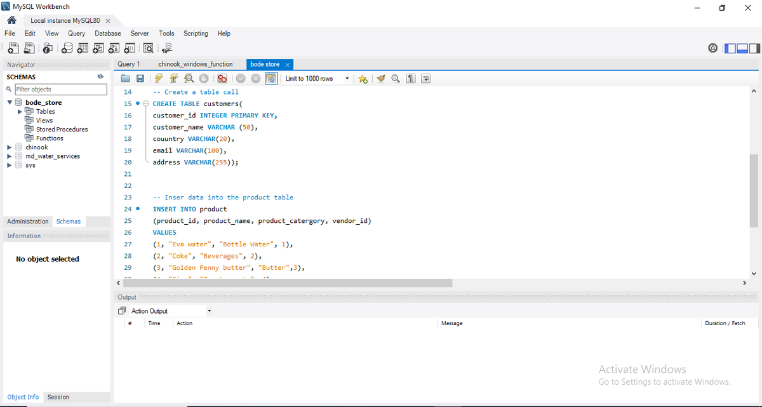The image size is (762, 407).
Task: Refresh schemas list icon
Action: tap(100, 77)
